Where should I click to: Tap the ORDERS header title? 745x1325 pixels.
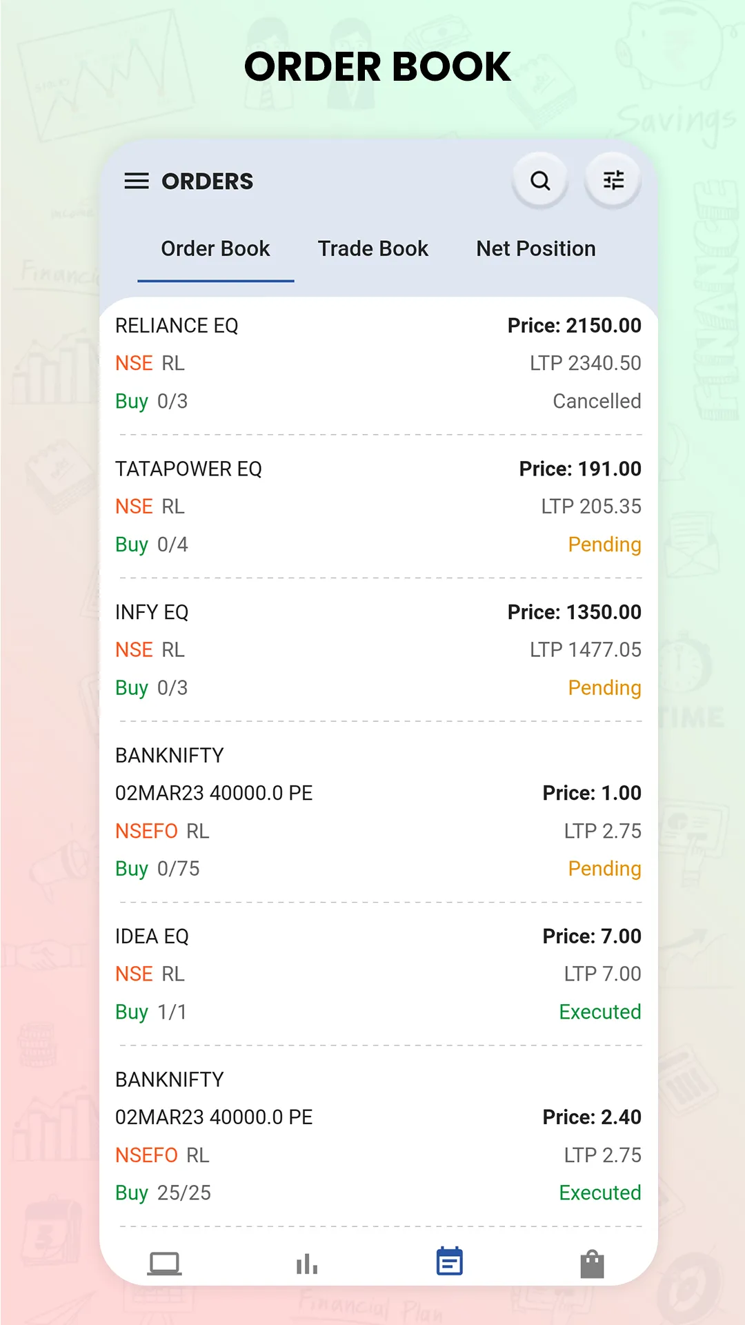[x=207, y=181]
